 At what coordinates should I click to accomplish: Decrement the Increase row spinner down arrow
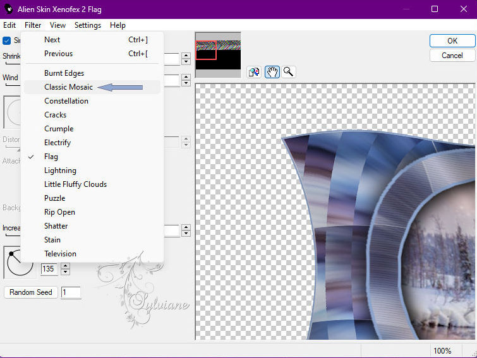coord(186,234)
